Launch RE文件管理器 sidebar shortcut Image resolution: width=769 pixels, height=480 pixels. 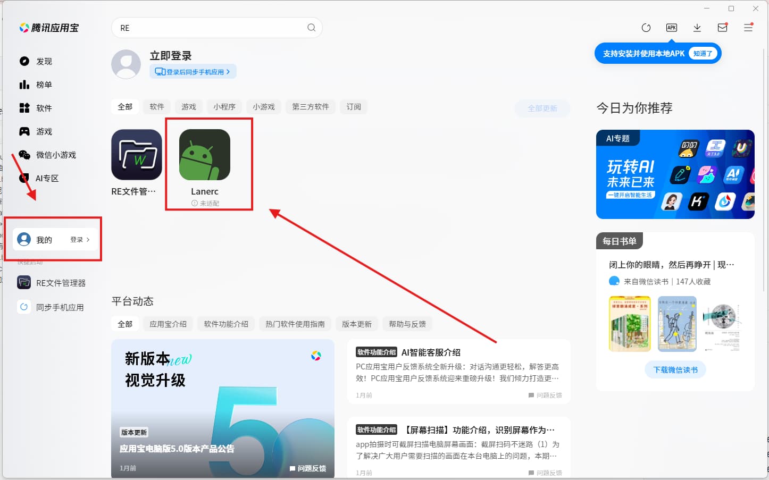(52, 283)
